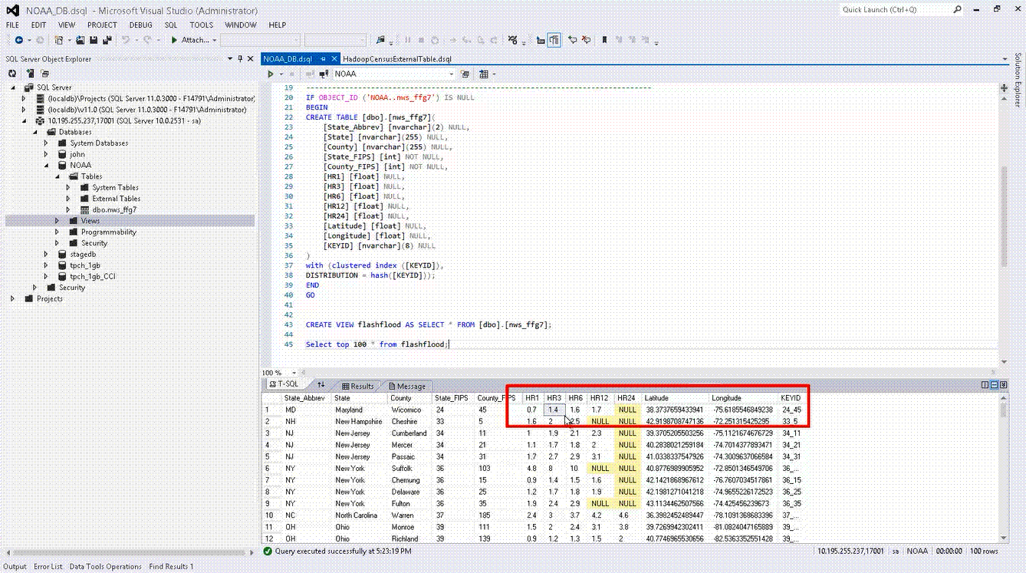The image size is (1026, 573).
Task: Open the Visual Studio logo window menu
Action: [12, 11]
